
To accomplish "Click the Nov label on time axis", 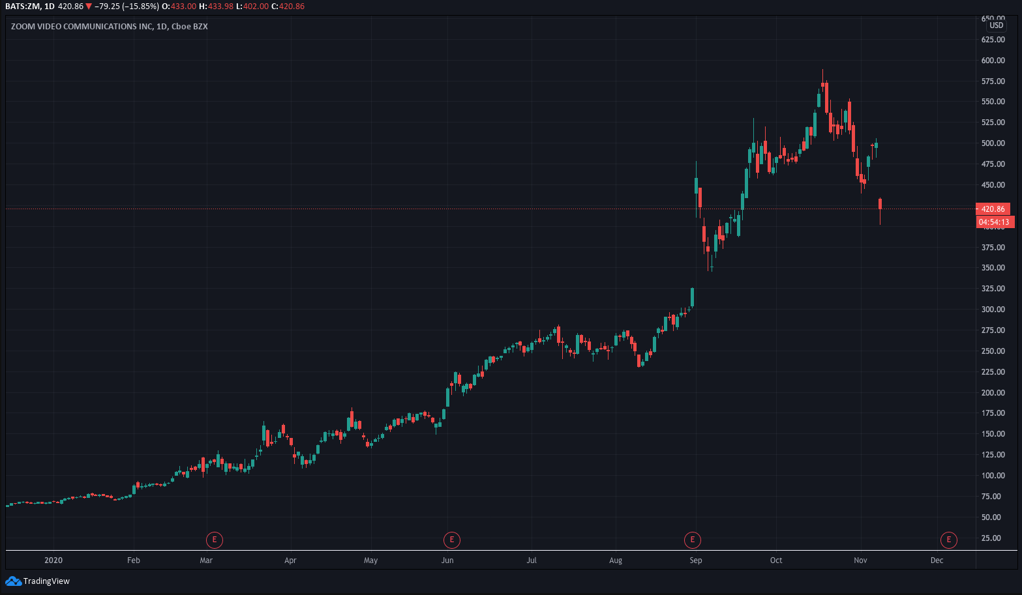I will click(860, 560).
